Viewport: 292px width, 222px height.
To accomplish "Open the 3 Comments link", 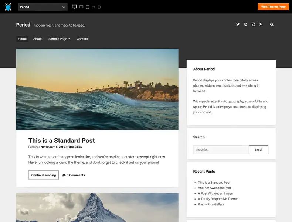I will pyautogui.click(x=74, y=175).
